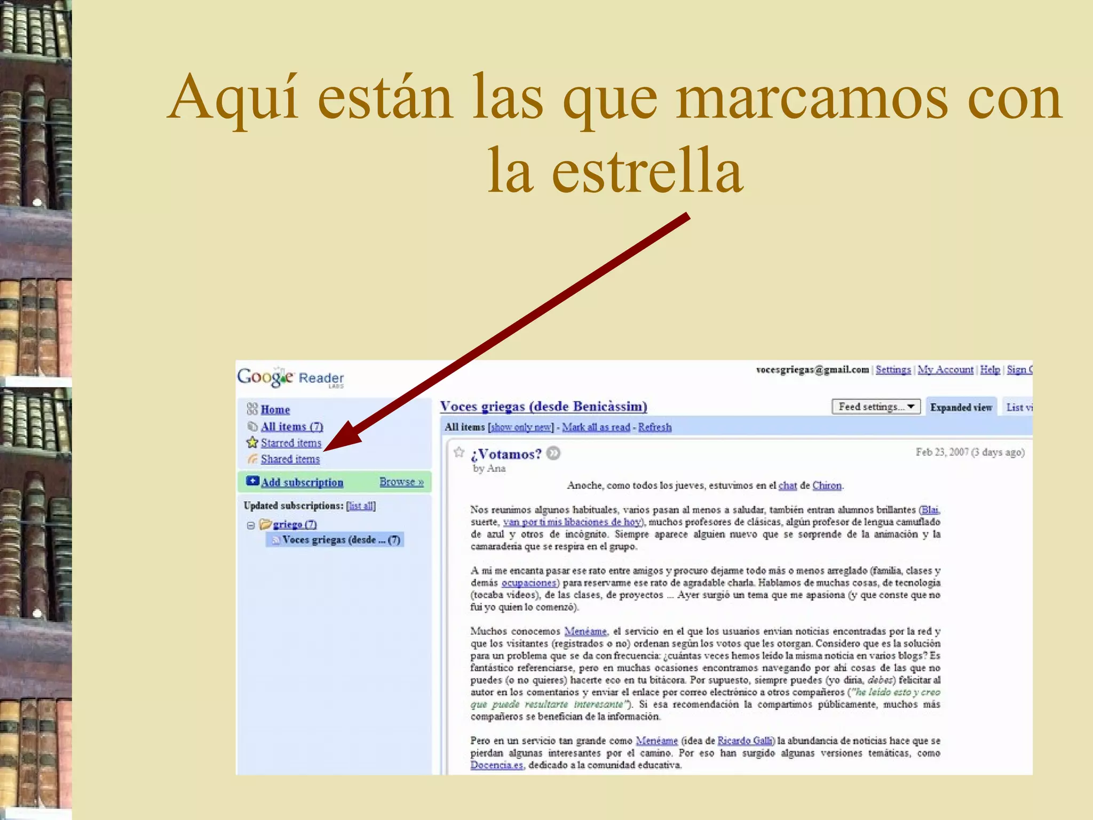The width and height of the screenshot is (1093, 820).
Task: Switch to List view tab
Action: click(1018, 407)
